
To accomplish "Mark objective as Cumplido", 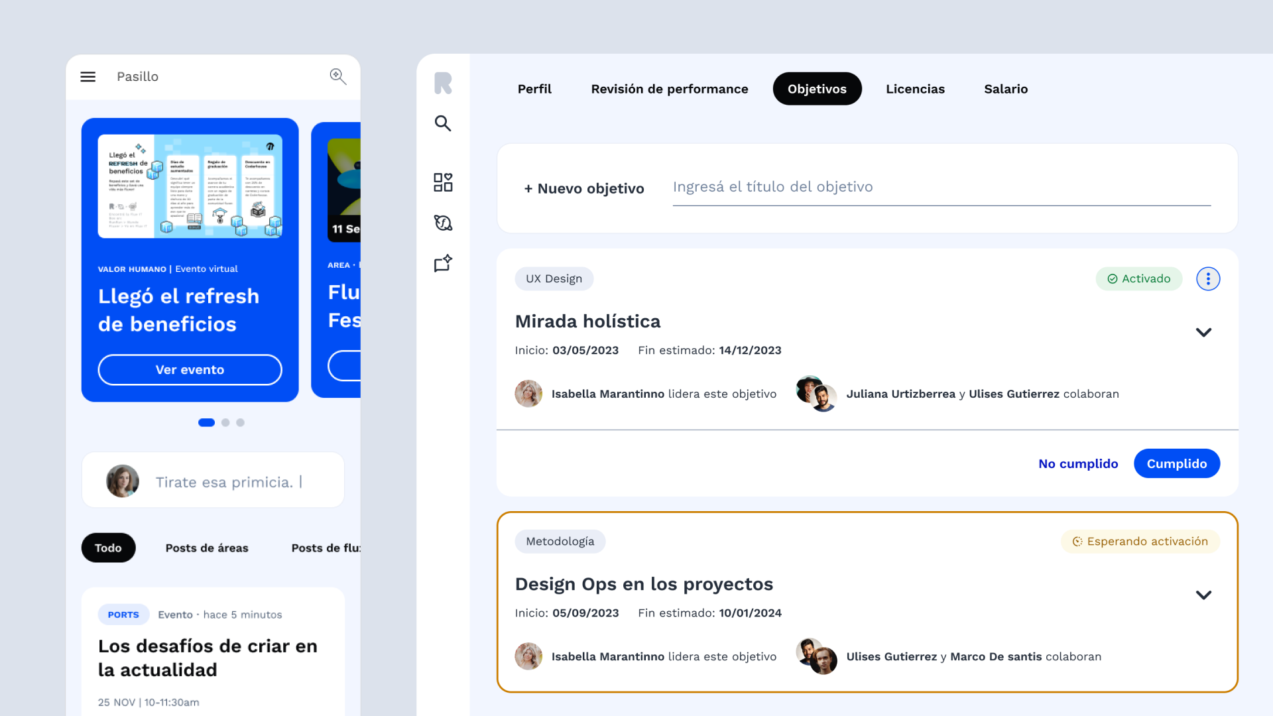I will pos(1176,463).
